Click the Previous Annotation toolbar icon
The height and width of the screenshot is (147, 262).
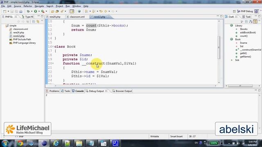point(94,11)
